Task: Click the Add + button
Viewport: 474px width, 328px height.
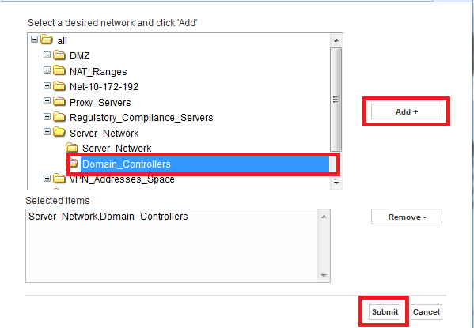Action: [x=406, y=111]
